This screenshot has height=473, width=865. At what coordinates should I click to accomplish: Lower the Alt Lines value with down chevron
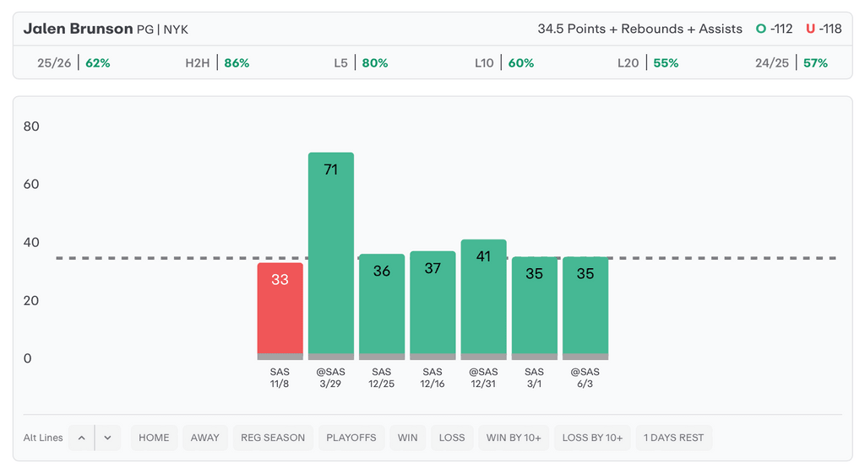pyautogui.click(x=107, y=438)
